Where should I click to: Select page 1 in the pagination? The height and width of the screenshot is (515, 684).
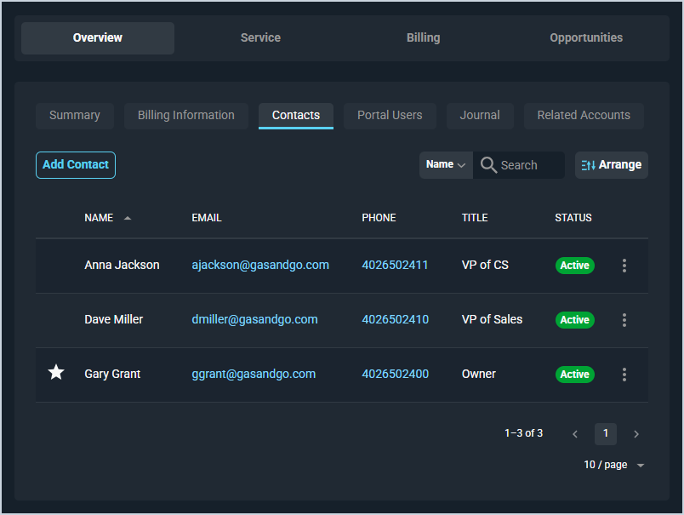tap(606, 434)
